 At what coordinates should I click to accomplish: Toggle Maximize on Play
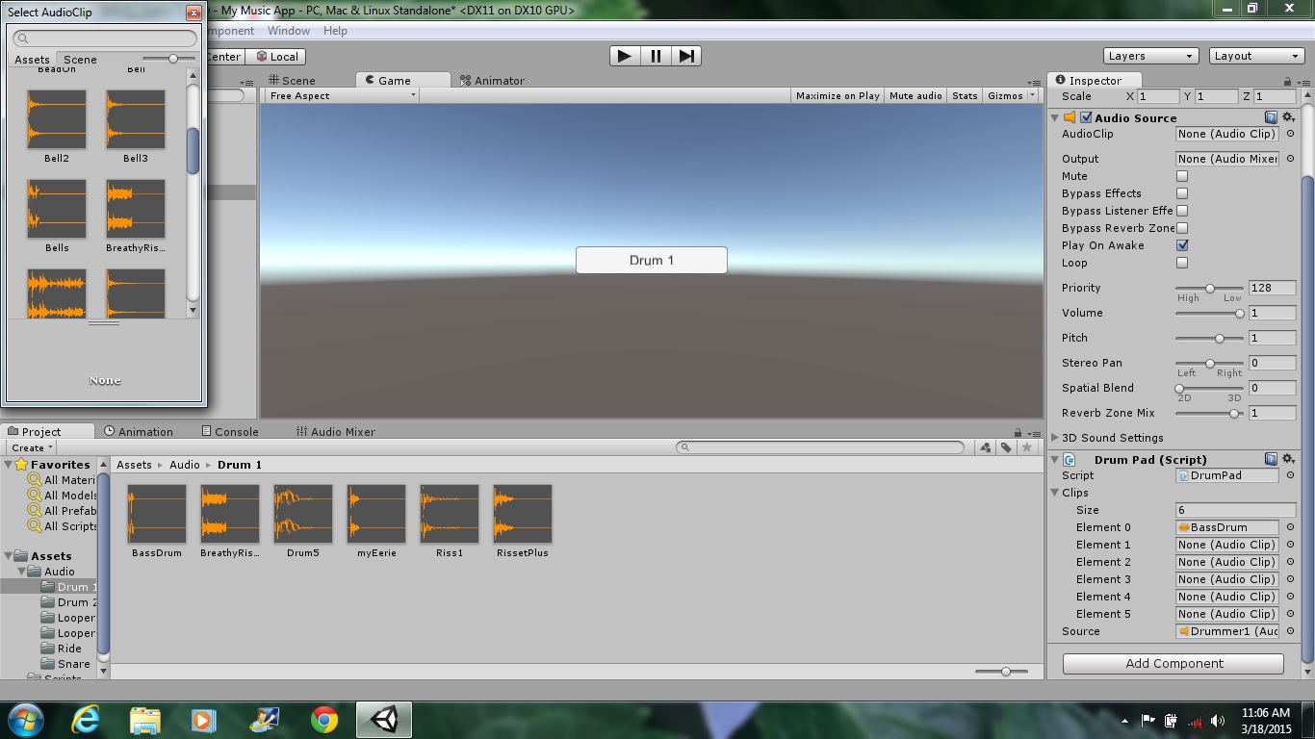coord(838,95)
